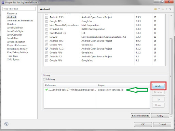Open the Builders page

pos(11,24)
